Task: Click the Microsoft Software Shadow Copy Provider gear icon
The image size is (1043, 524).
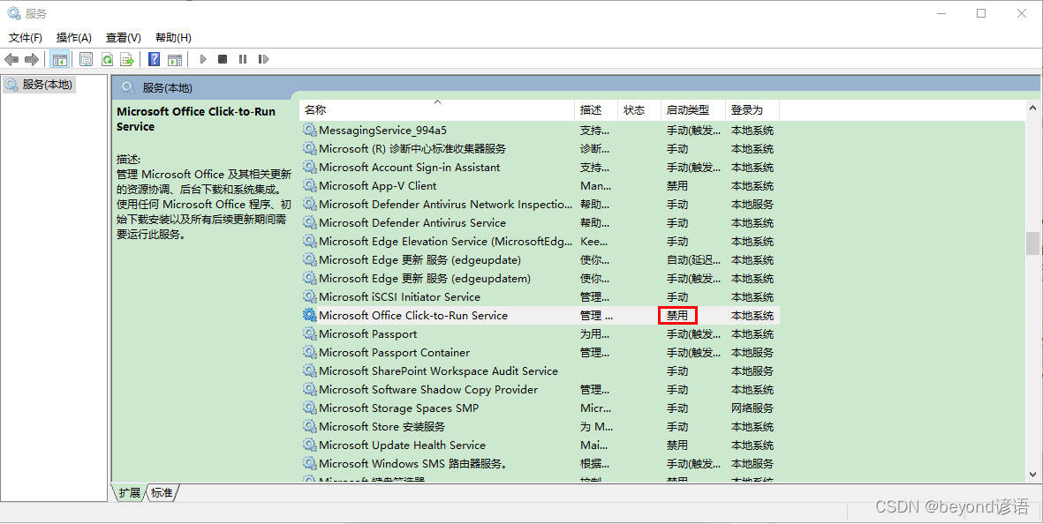Action: 309,390
